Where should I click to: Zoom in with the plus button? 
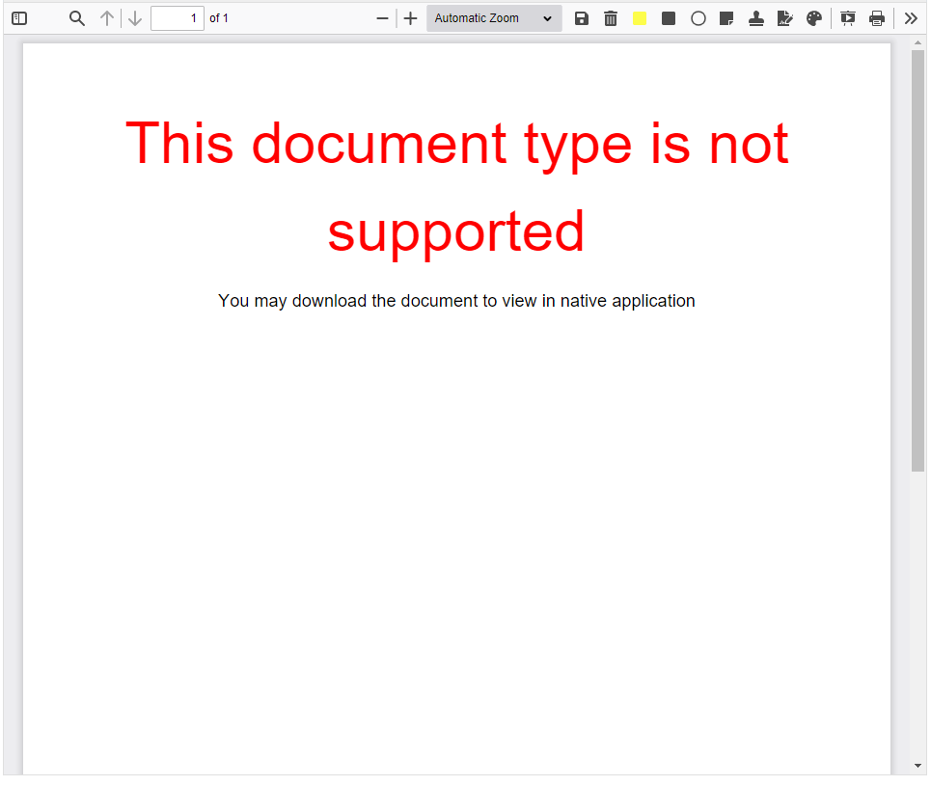coord(410,17)
